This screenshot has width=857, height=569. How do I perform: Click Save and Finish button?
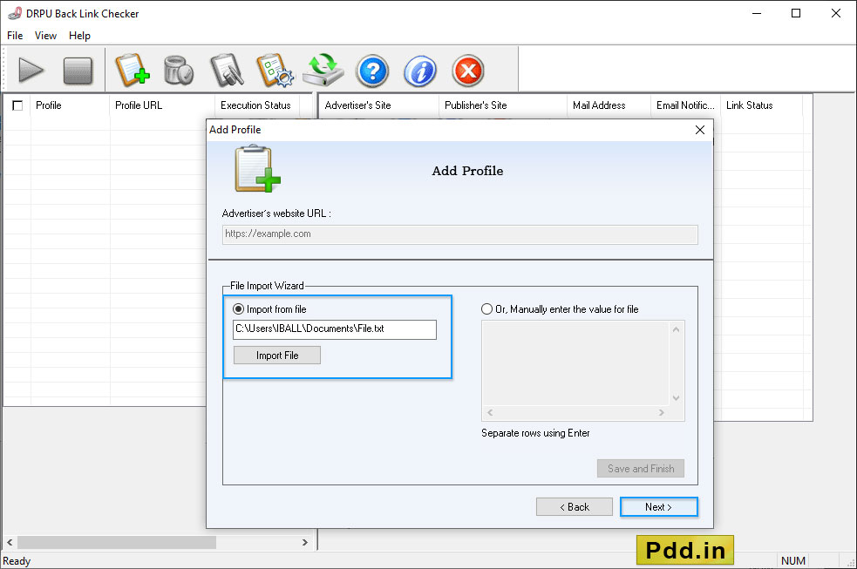point(641,469)
